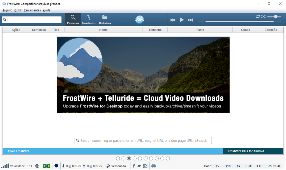Screen dimensions: 286x170
Task: Click the firewall status icon
Action: pos(37,166)
